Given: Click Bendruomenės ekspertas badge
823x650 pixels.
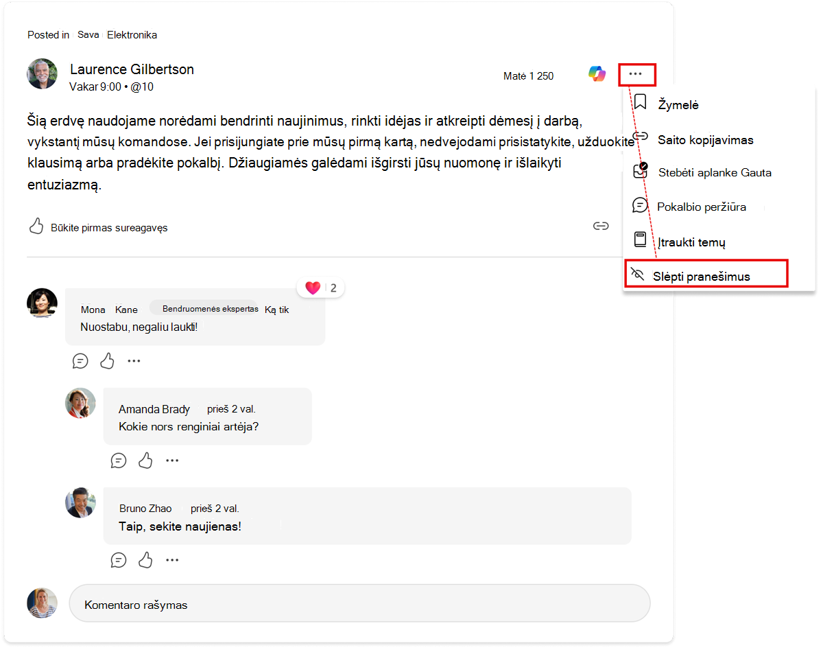Looking at the screenshot, I should pyautogui.click(x=203, y=309).
